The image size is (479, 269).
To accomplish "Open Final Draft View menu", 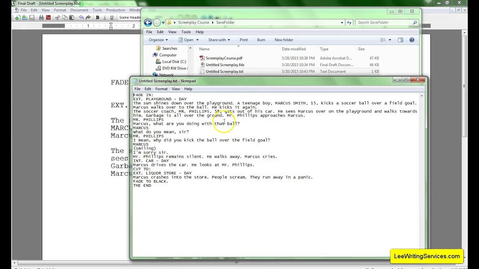I will tap(46, 10).
